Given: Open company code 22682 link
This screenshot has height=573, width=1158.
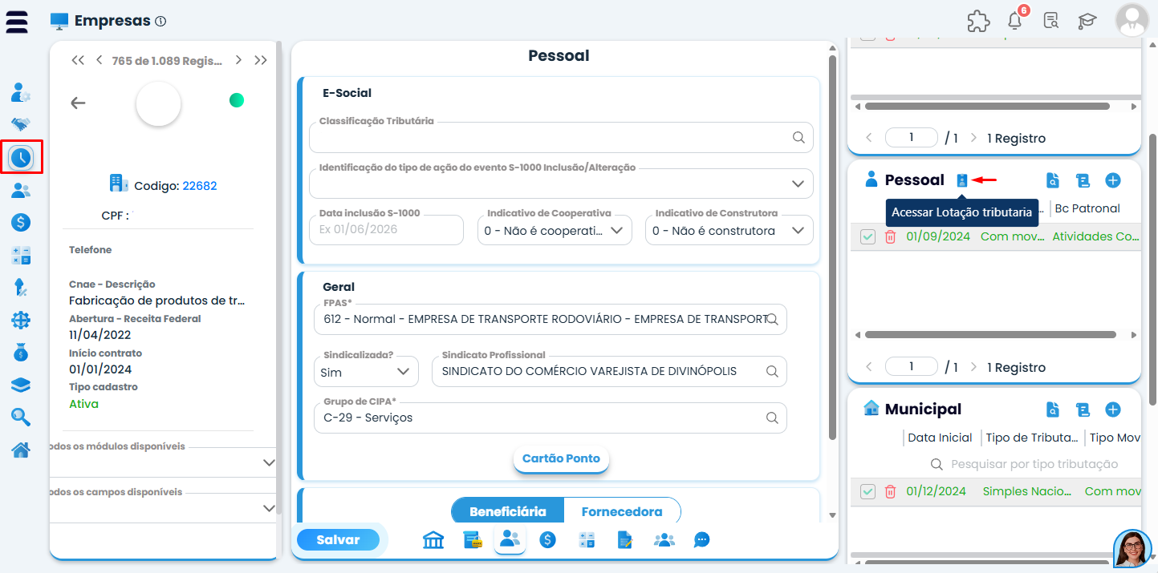Looking at the screenshot, I should 200,186.
